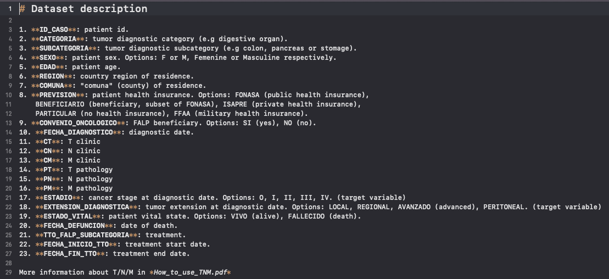Screen dimensions: 609x279
Task: Click the 'Dataset description' heading
Action: pos(89,9)
